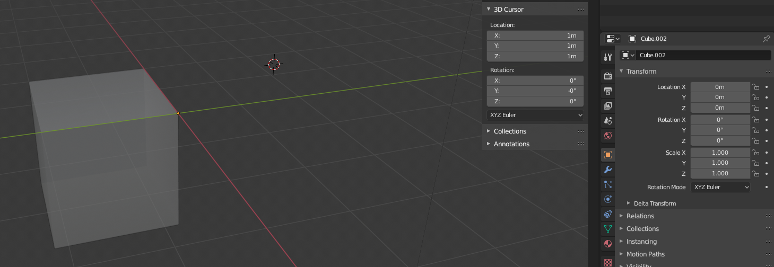Lock the Scale Y transform

(x=755, y=163)
